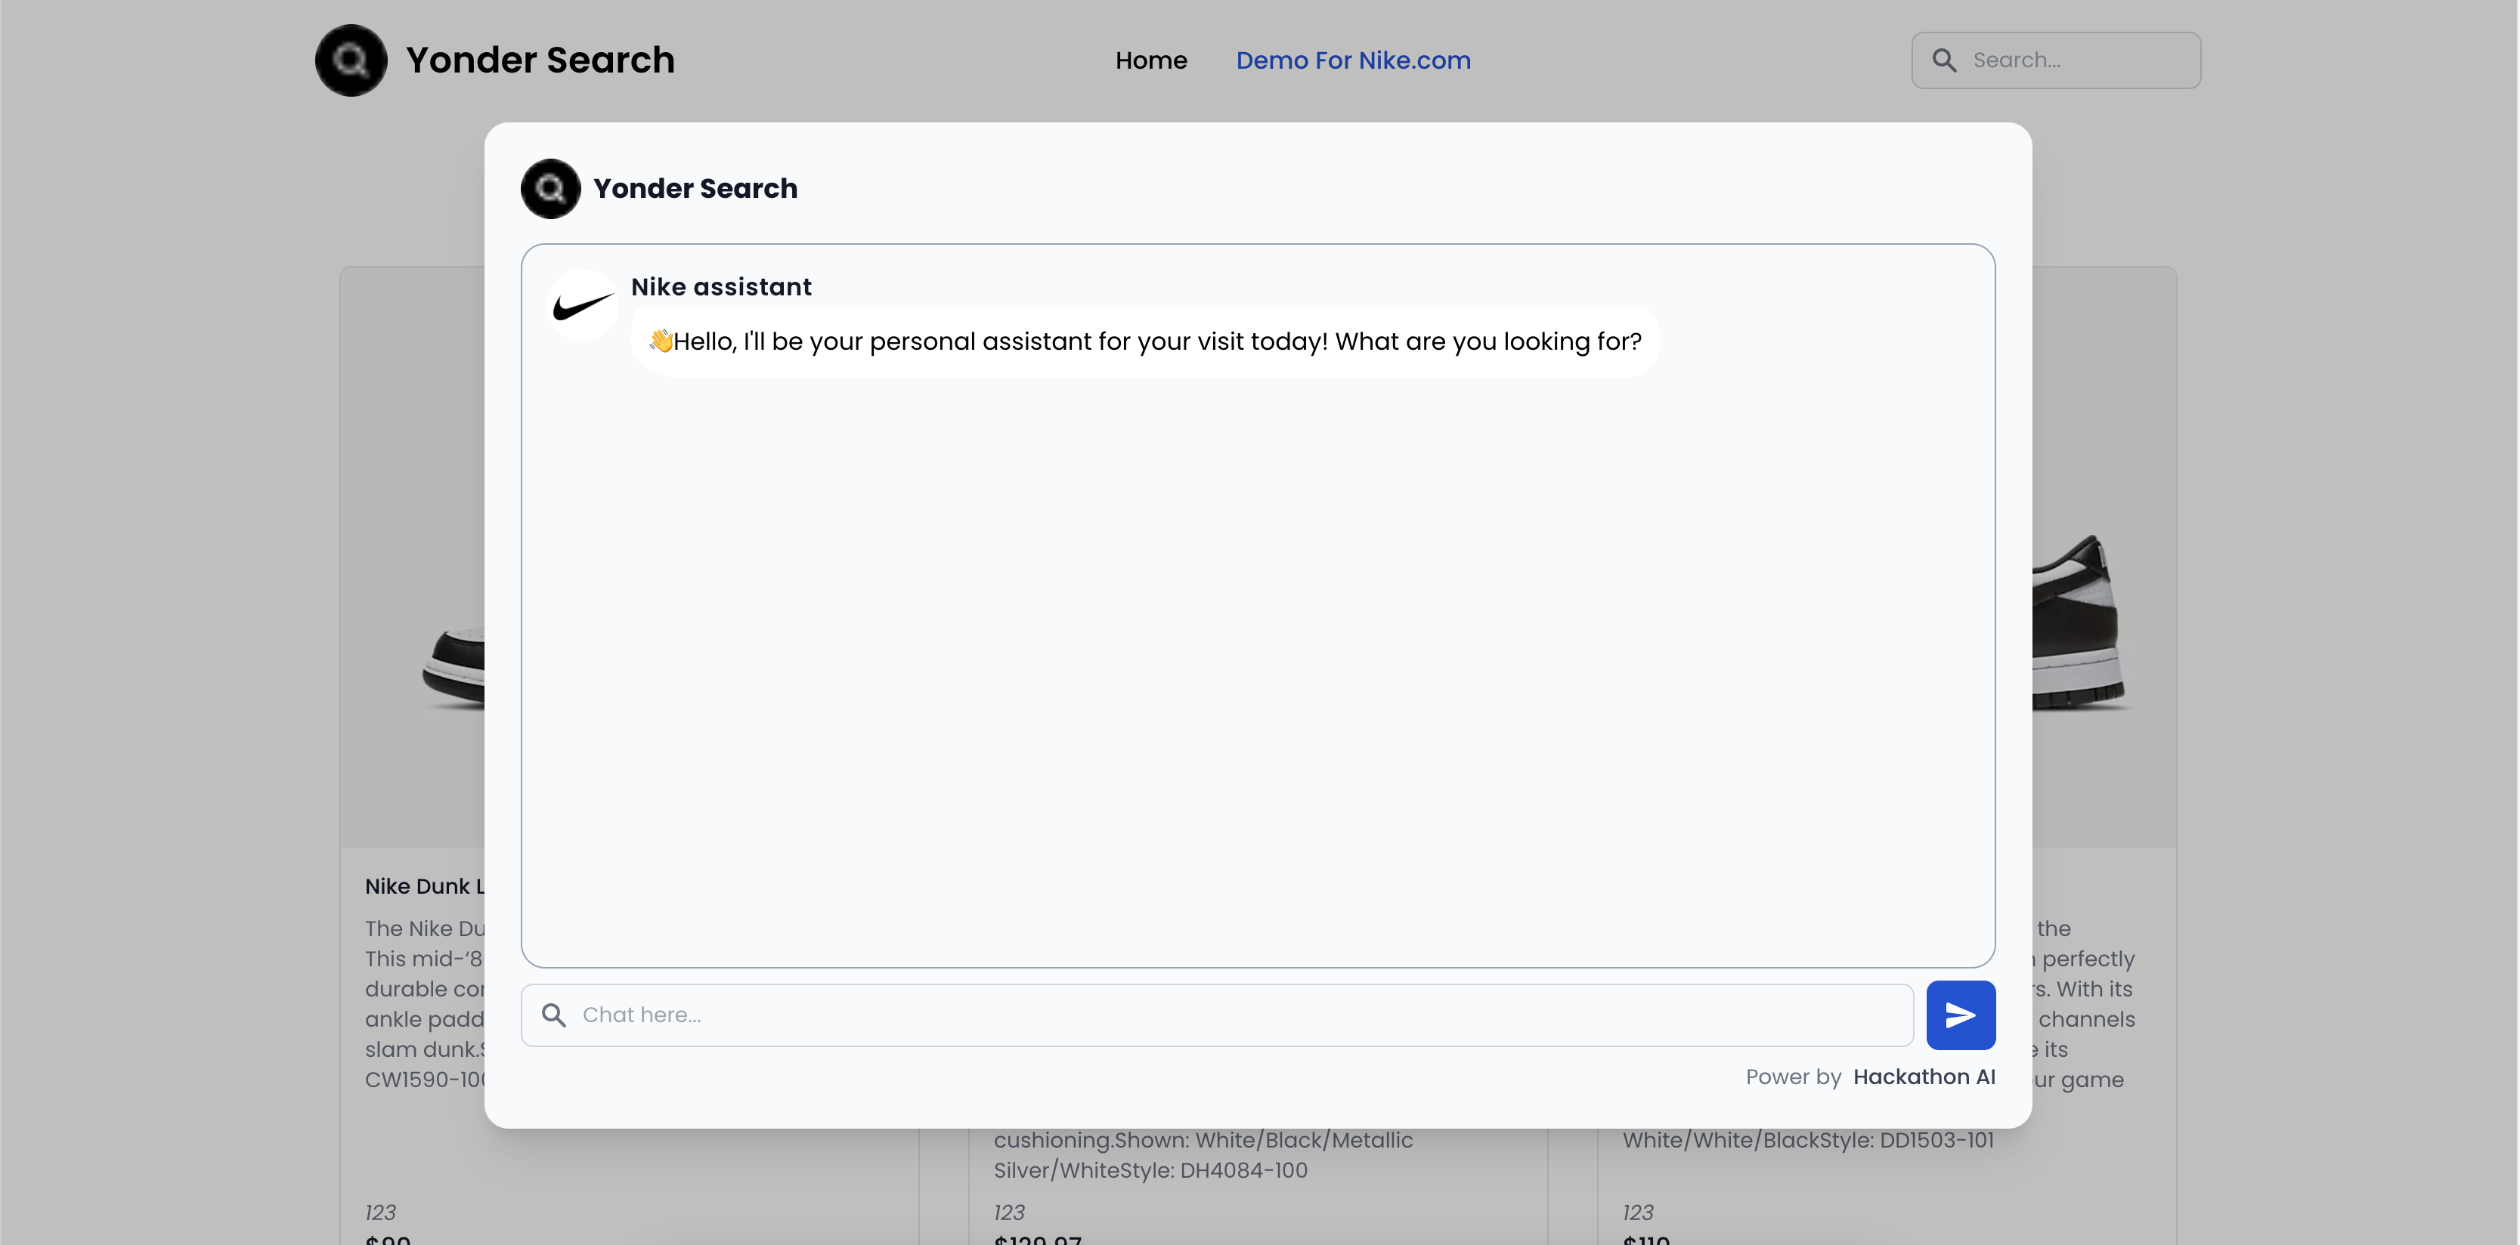Click the Nike assistant name label
2520x1245 pixels.
[x=721, y=286]
